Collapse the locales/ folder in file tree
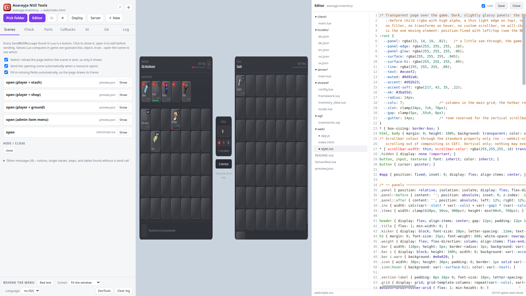 [x=322, y=30]
